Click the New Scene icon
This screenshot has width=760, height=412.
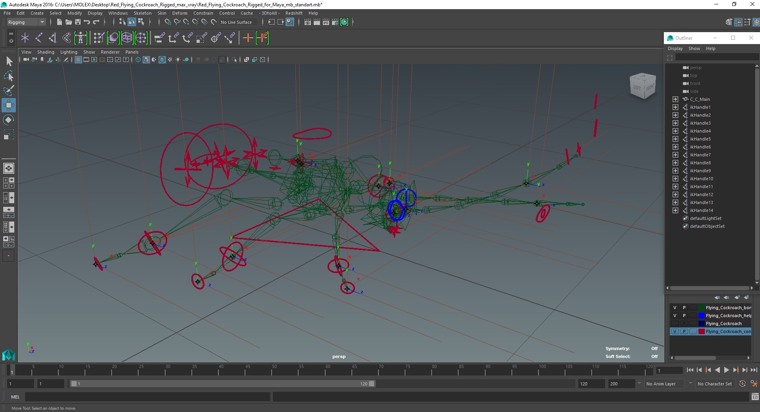pyautogui.click(x=59, y=22)
